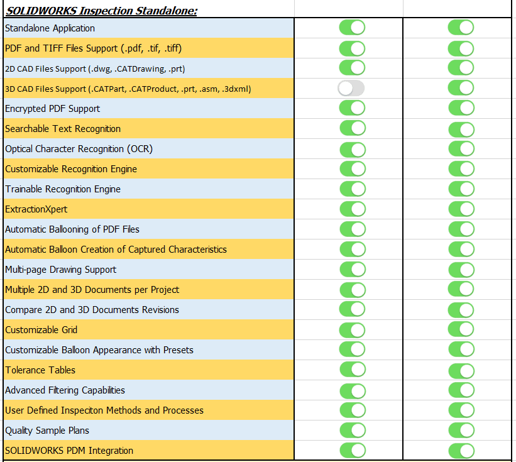The width and height of the screenshot is (516, 462).
Task: Select the 'ExtractionXpert' cell
Action: tap(148, 209)
